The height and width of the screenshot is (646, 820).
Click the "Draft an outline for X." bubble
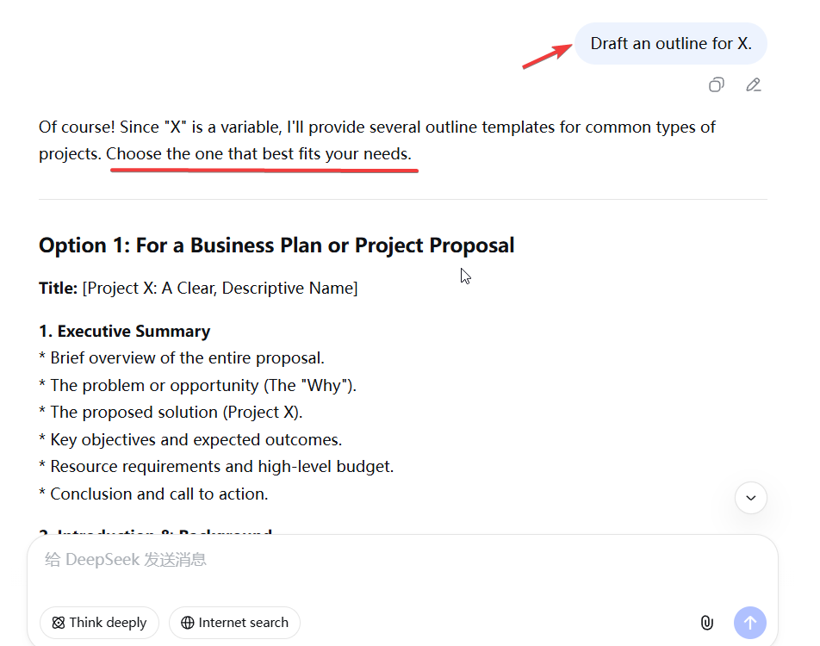pyautogui.click(x=670, y=44)
